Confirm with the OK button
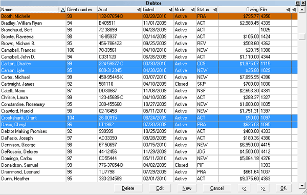This screenshot has width=307, height=195. [283, 188]
